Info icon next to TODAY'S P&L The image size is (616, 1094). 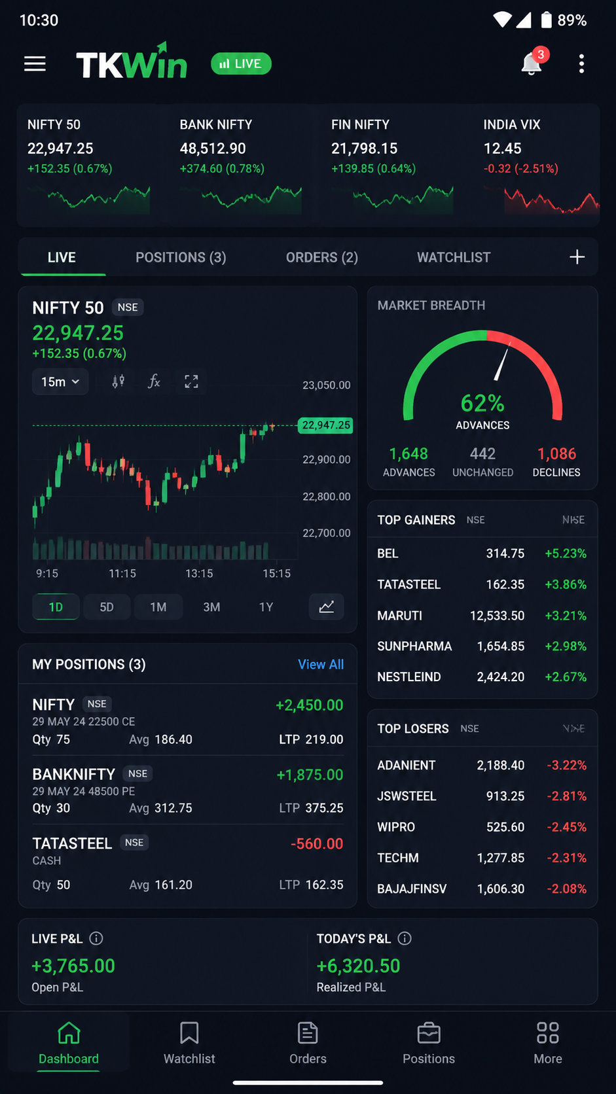[x=405, y=938]
